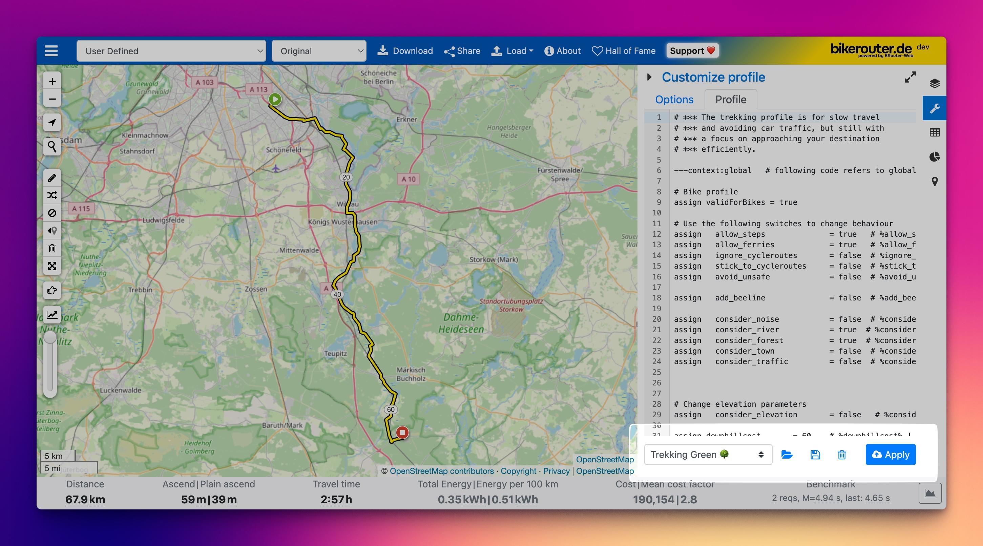Click the Apply button
This screenshot has height=546, width=983.
pos(890,455)
